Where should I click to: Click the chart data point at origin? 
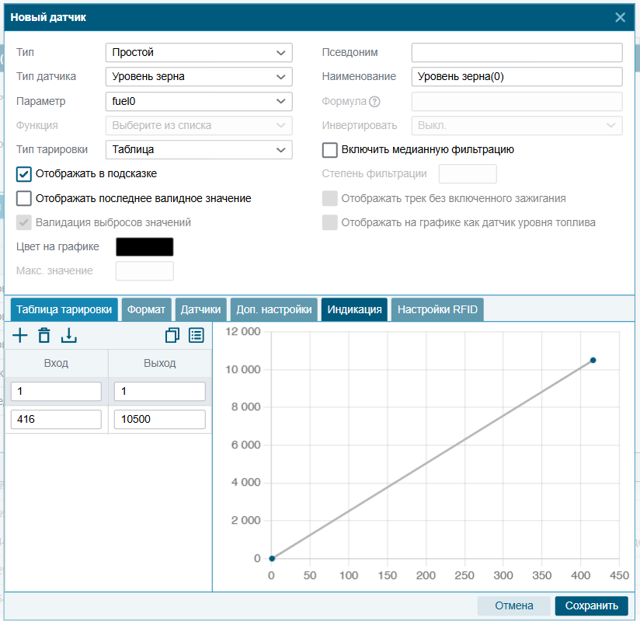point(272,559)
